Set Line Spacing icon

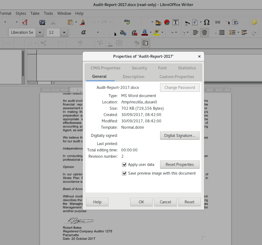point(232,32)
